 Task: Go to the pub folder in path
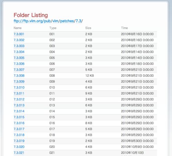[47, 21]
